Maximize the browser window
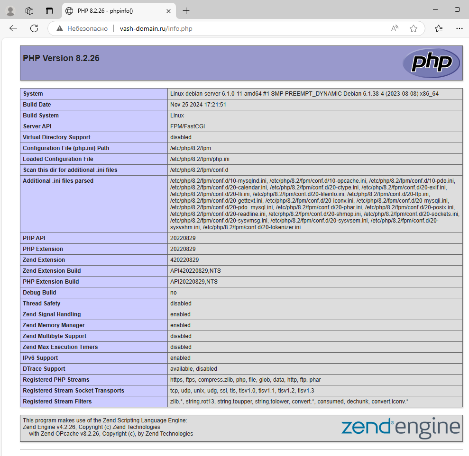 [x=457, y=10]
